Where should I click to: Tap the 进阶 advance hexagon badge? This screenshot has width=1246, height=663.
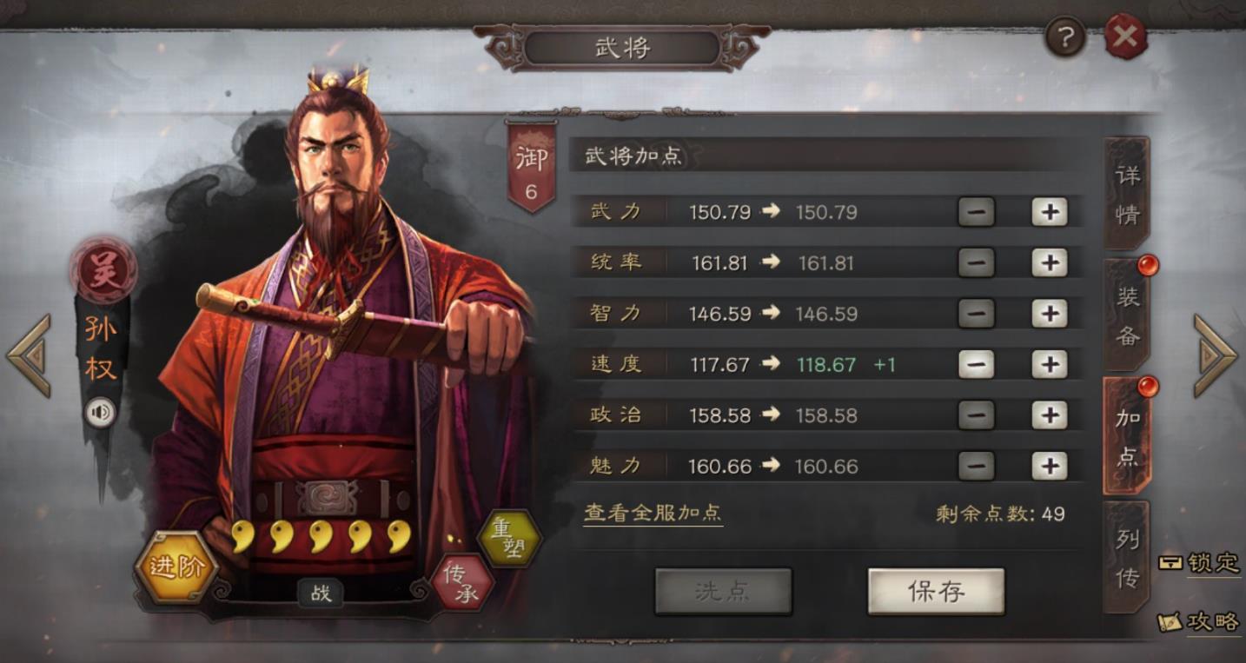coord(176,567)
